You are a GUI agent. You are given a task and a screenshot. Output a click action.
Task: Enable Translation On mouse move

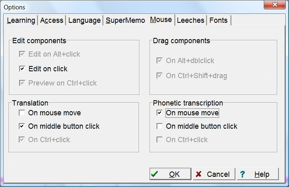[22, 113]
